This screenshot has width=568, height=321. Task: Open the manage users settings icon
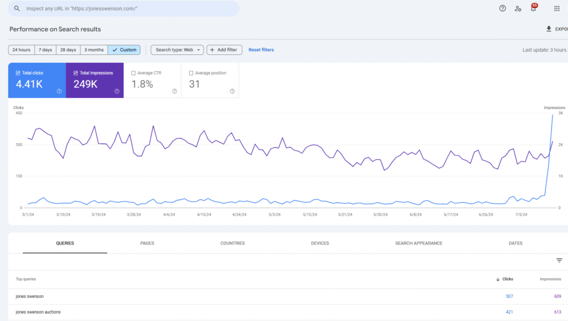coord(518,8)
